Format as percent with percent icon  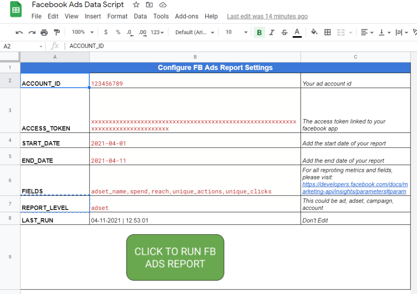coord(118,32)
